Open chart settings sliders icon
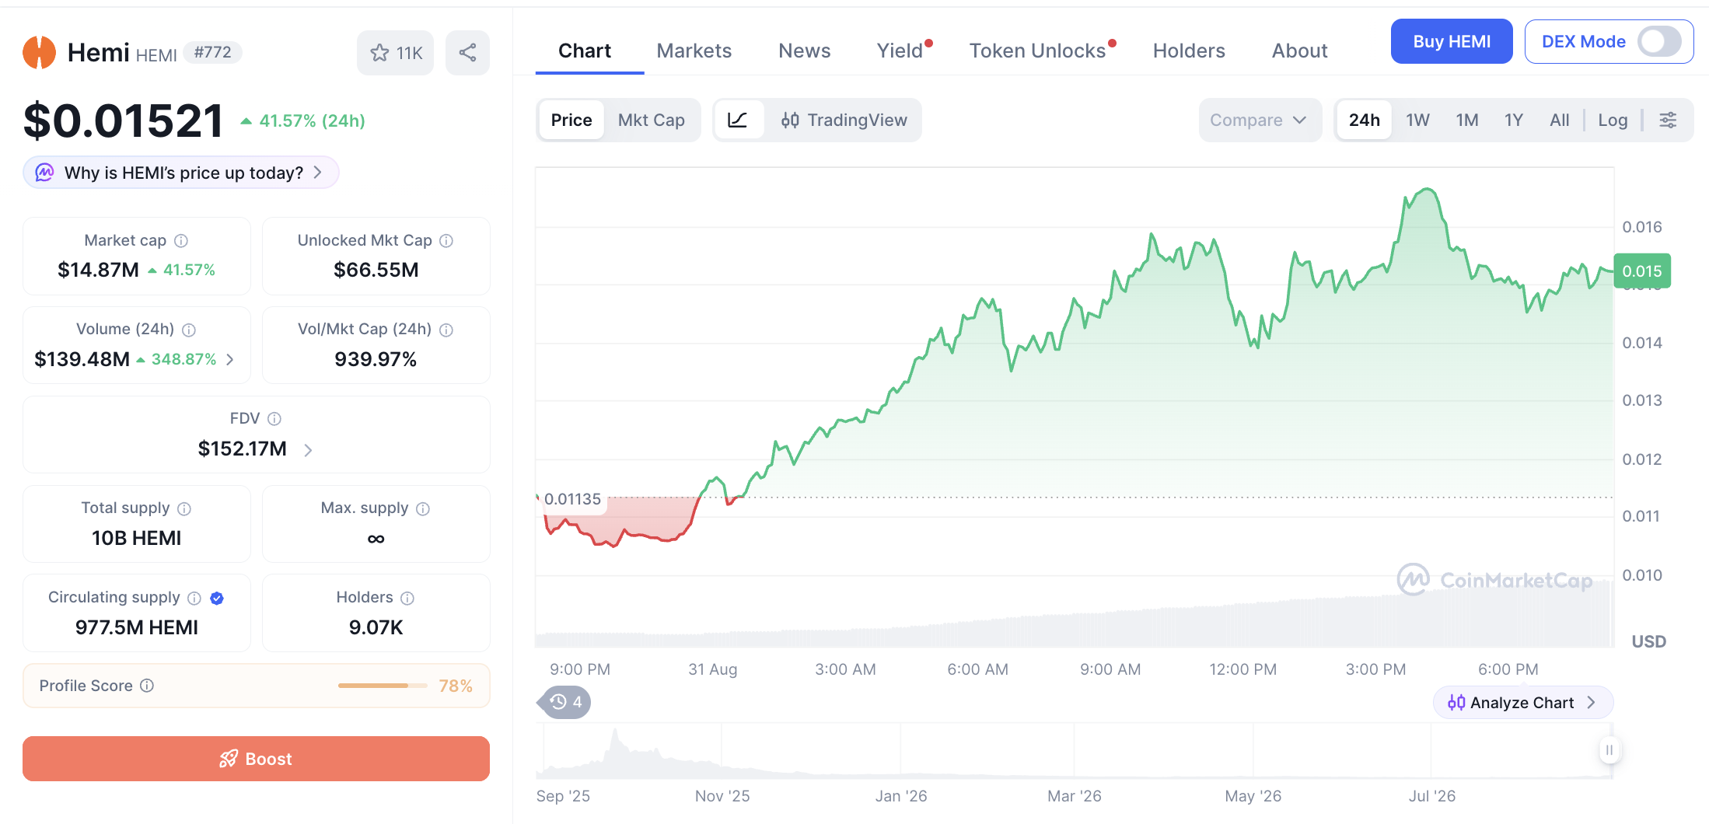The image size is (1709, 824). (x=1668, y=120)
